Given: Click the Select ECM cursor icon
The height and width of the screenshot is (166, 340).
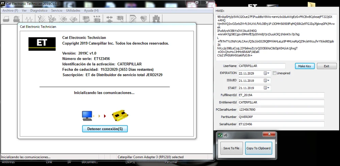Looking at the screenshot, I should 120,19.
